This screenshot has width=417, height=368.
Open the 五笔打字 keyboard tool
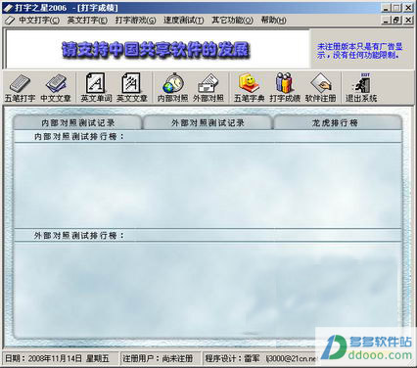tap(21, 87)
